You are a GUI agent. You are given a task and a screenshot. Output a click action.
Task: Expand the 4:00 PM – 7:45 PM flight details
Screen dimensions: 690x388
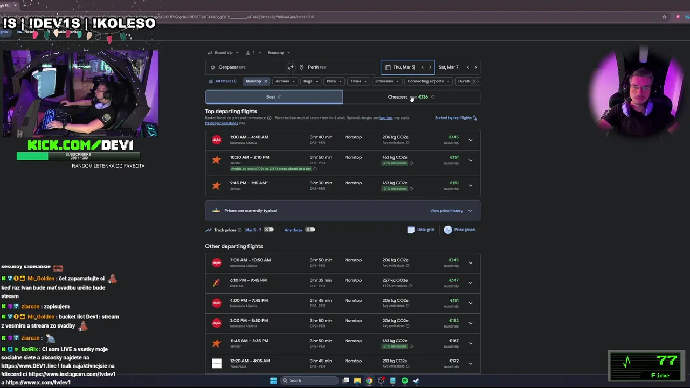tap(470, 303)
